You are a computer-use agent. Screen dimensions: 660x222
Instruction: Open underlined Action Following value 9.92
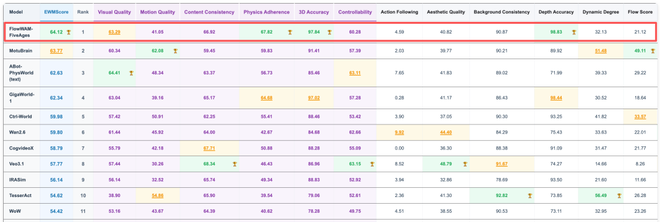coord(400,132)
